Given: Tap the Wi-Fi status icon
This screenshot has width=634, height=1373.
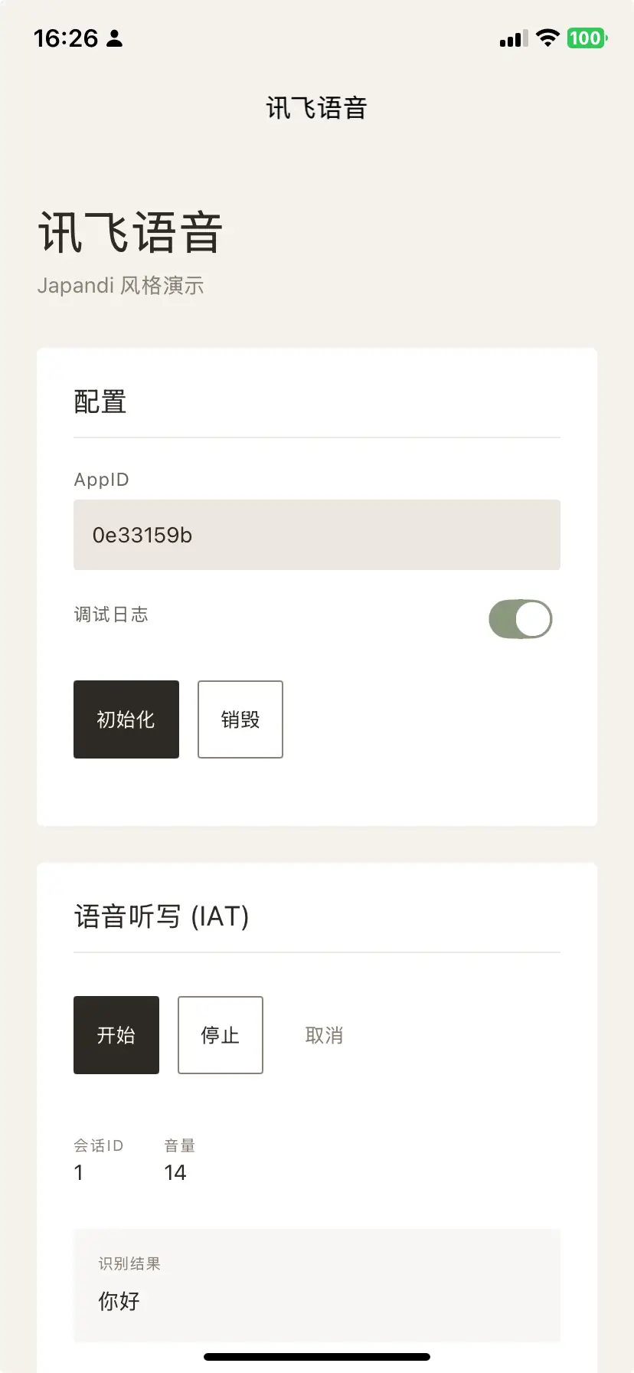Looking at the screenshot, I should [547, 38].
